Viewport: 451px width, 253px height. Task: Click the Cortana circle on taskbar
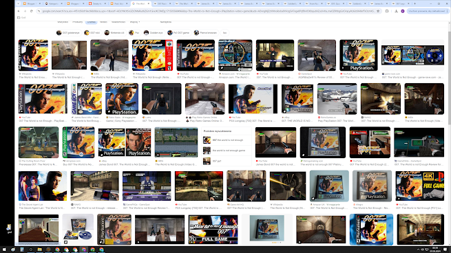coord(31,250)
